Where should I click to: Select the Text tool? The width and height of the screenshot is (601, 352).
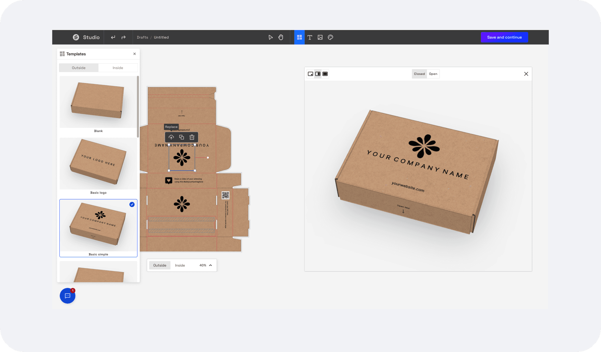click(310, 37)
